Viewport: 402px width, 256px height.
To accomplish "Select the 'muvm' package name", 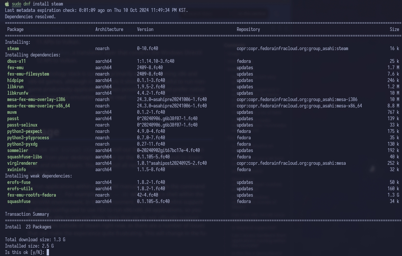I will (x=12, y=112).
